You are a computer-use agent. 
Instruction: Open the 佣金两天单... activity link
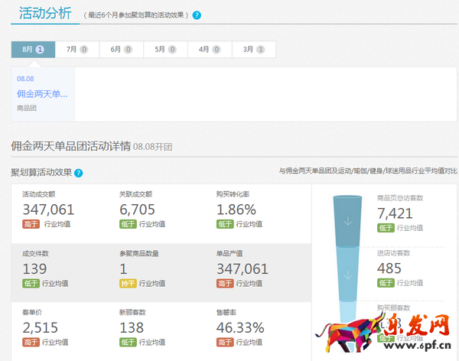coord(43,94)
